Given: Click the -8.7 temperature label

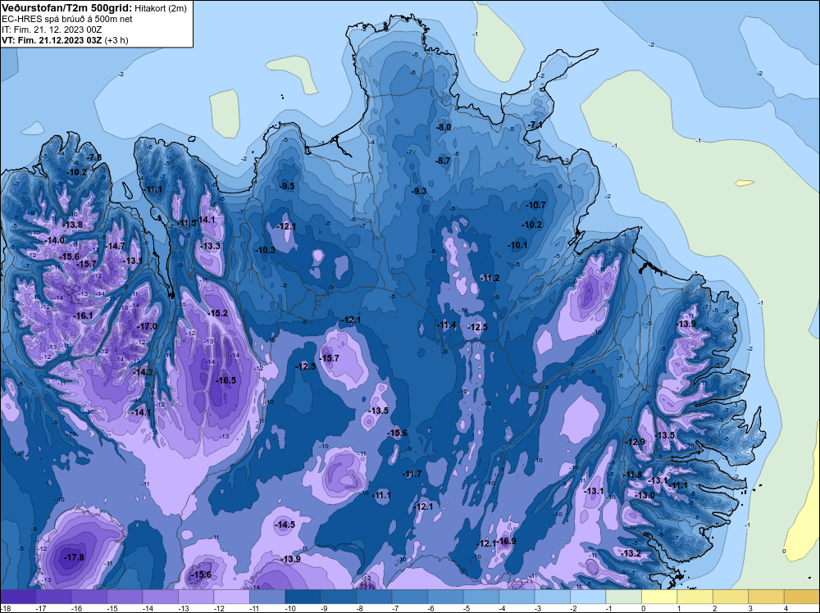Looking at the screenshot, I should (x=443, y=161).
